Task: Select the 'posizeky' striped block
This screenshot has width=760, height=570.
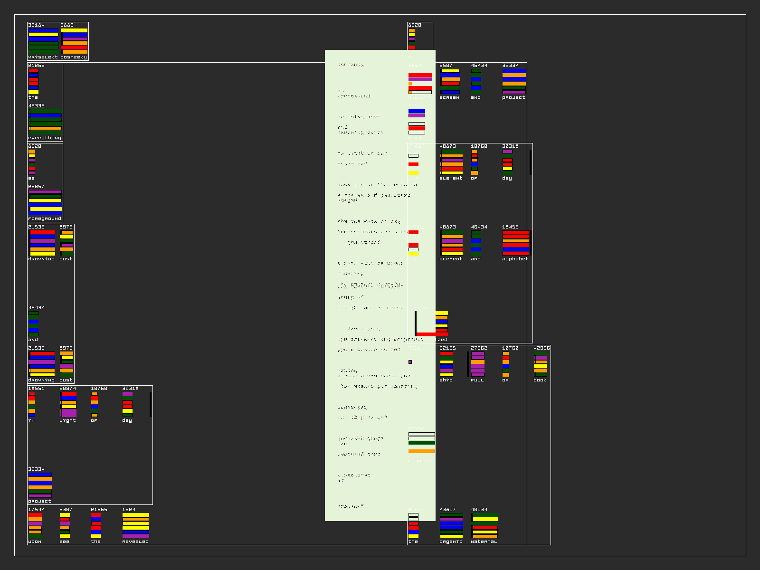Action: [74, 41]
